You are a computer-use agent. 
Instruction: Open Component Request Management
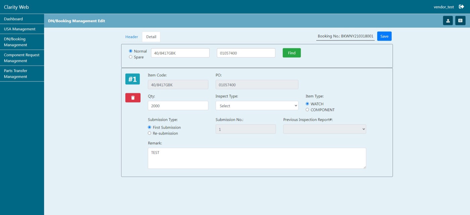click(22, 58)
